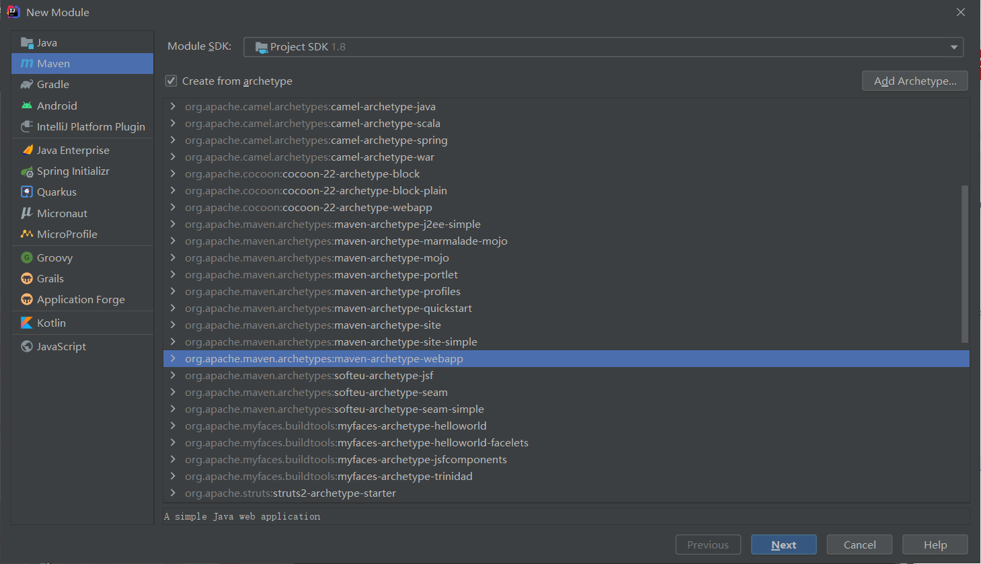Select camel-archetype-war archetype row
This screenshot has width=981, height=564.
[566, 157]
